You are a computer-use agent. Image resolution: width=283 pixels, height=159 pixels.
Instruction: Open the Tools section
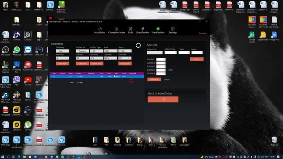click(130, 30)
